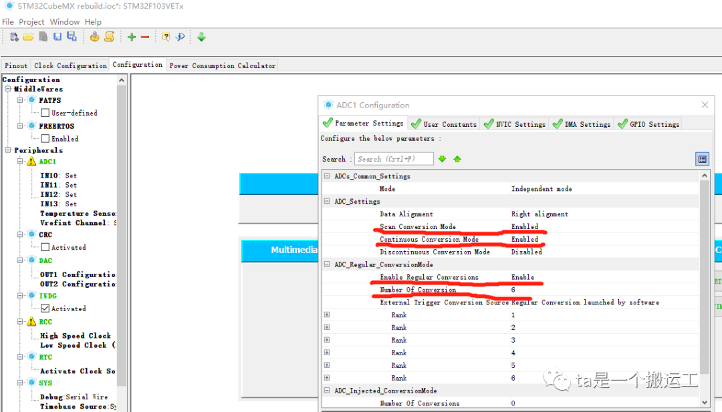The height and width of the screenshot is (412, 722).
Task: Click the parameter list scrollbar down arrow
Action: click(705, 403)
